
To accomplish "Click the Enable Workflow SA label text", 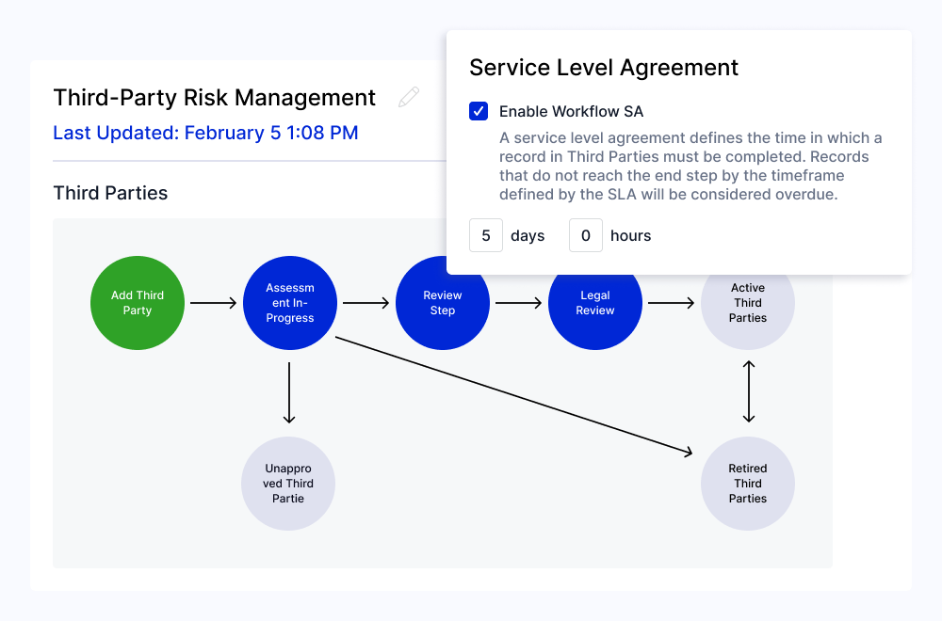I will point(572,112).
